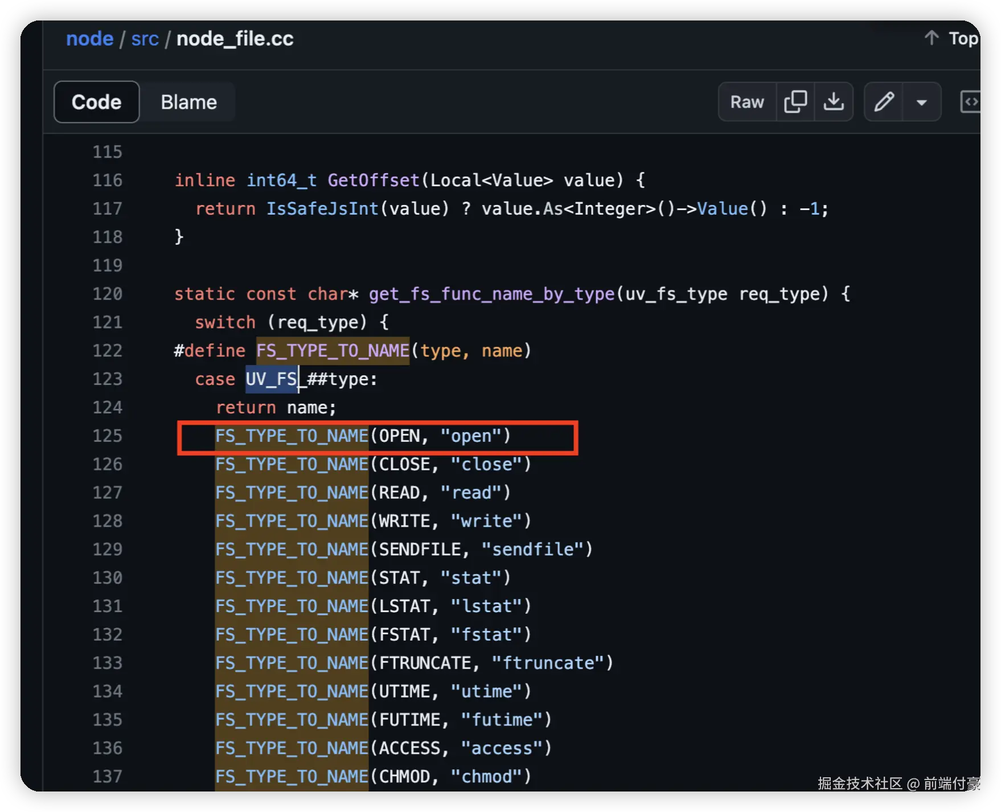
Task: Open the symbols panel icon
Action: pos(970,102)
